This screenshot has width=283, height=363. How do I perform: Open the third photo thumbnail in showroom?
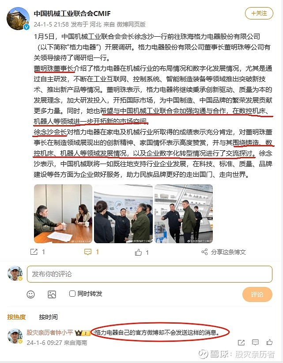(184, 214)
